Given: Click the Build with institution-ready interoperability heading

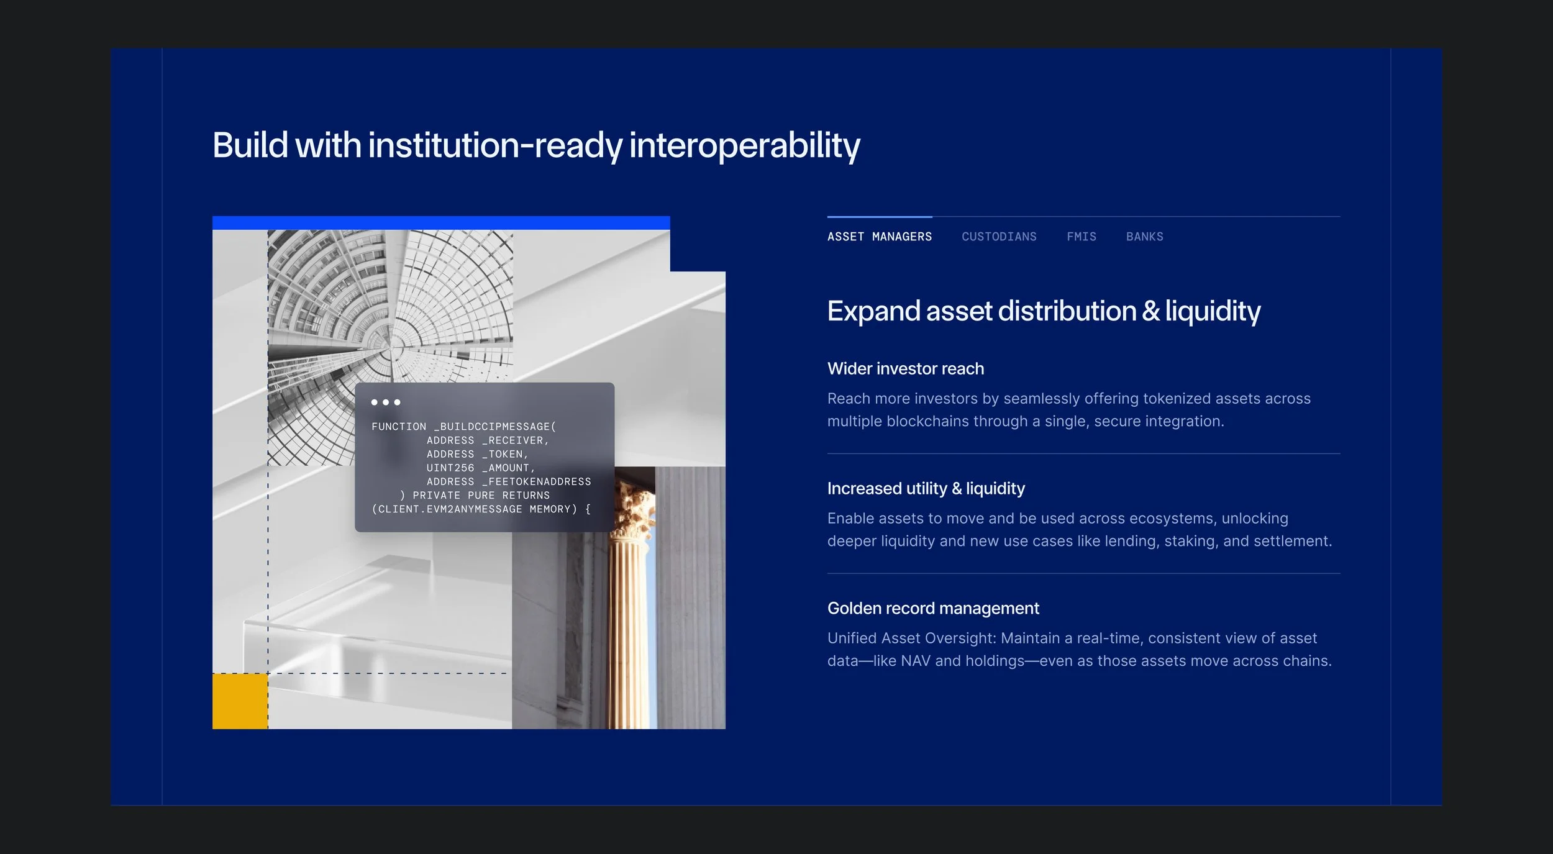Looking at the screenshot, I should tap(537, 145).
